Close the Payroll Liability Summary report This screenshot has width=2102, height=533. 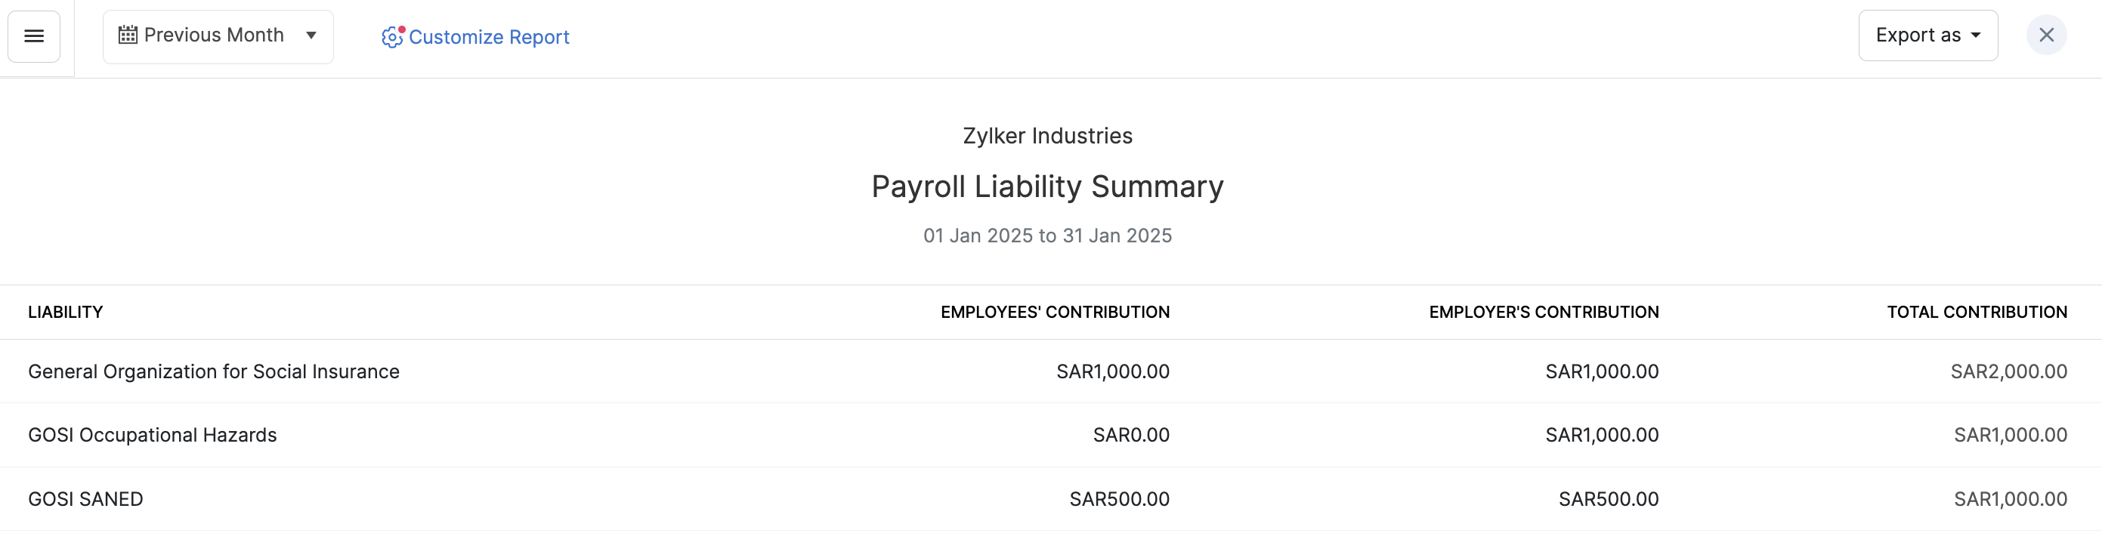2045,35
